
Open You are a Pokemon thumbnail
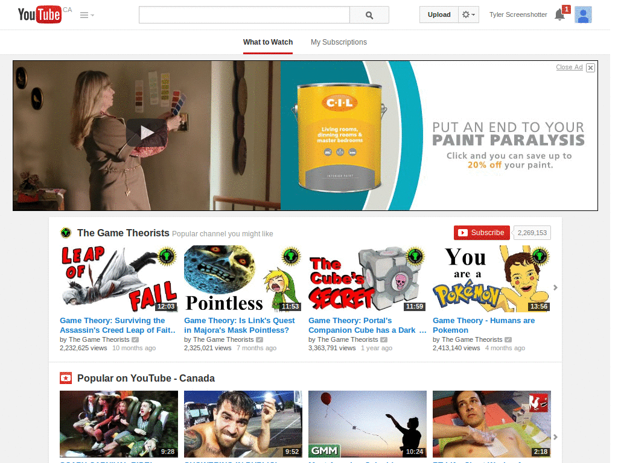click(x=491, y=279)
